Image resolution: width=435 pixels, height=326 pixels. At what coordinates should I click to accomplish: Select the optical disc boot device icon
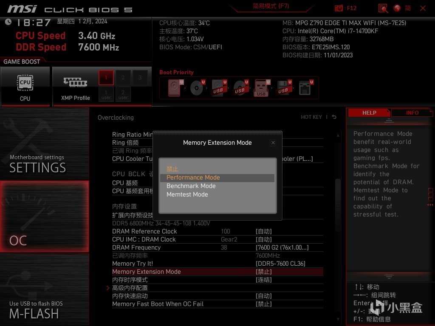(x=197, y=88)
